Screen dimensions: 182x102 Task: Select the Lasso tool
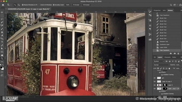(2, 19)
